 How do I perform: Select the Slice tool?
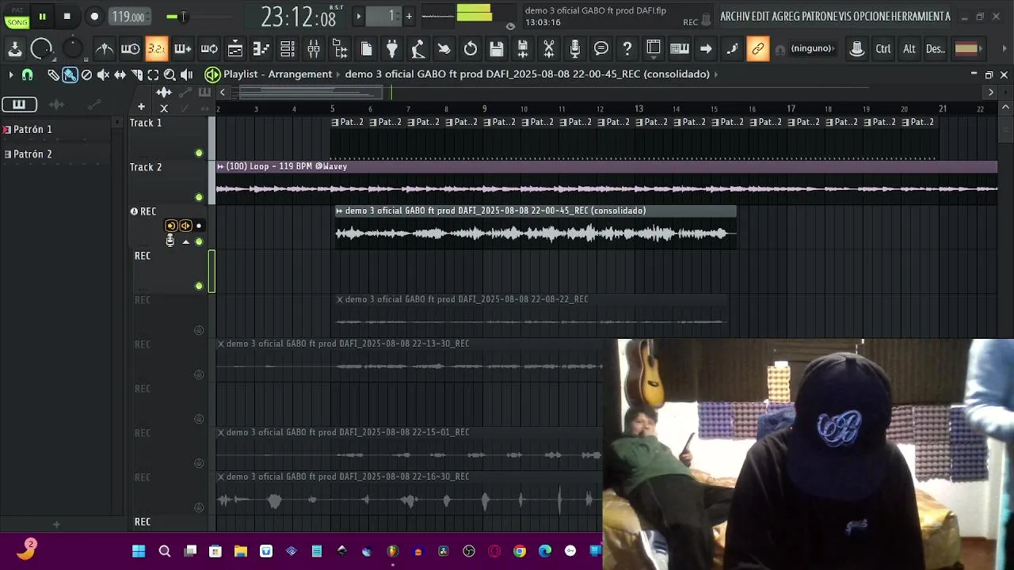pos(136,74)
